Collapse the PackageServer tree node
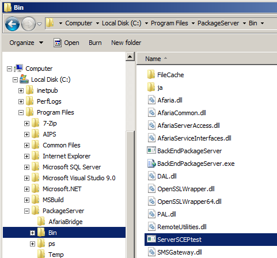This screenshot has height=258, width=277. (26, 211)
